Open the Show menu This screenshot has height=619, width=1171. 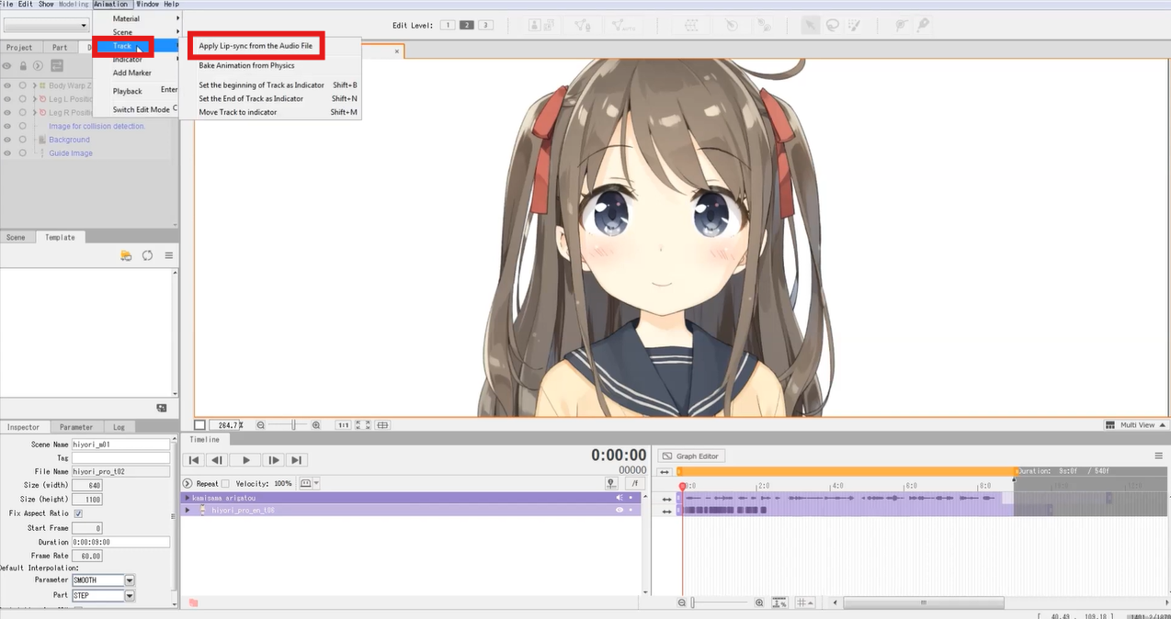pyautogui.click(x=46, y=5)
